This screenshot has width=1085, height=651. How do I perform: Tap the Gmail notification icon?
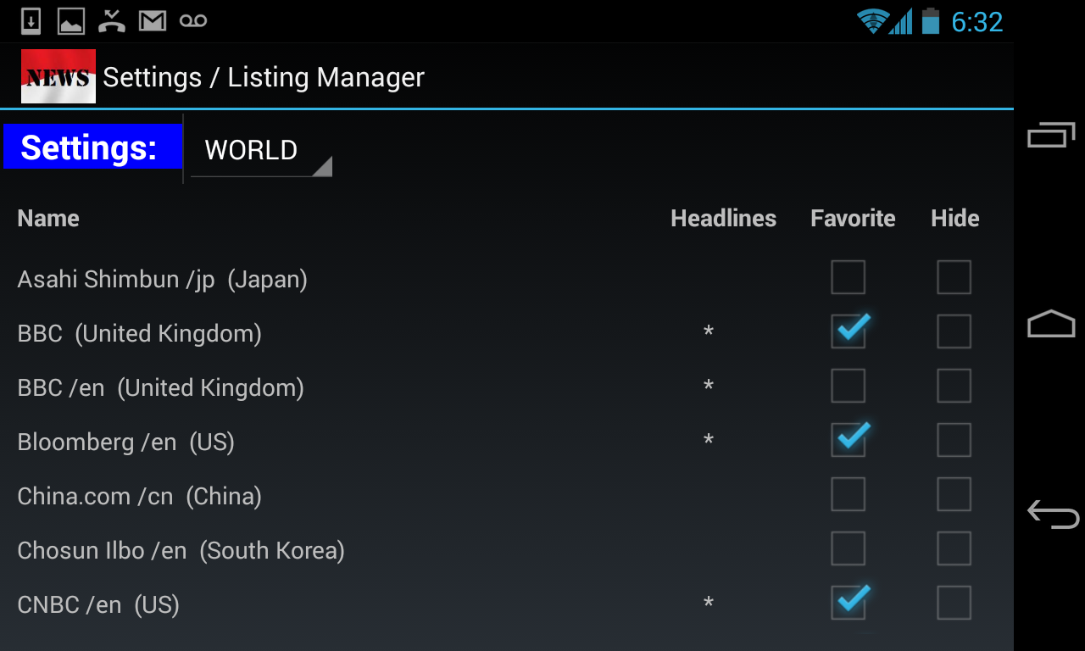(153, 21)
